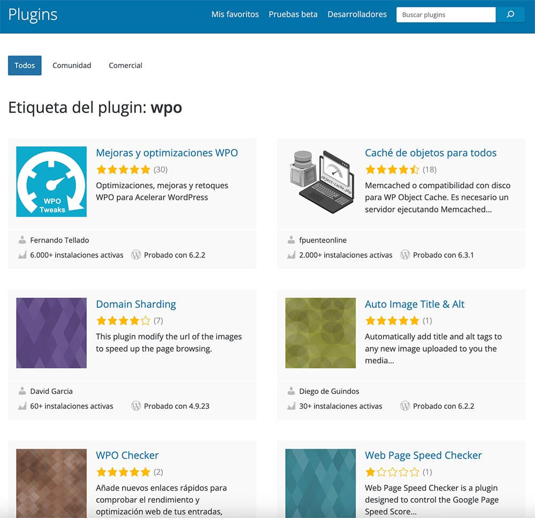Open Mejoras y optimizaciones WPO plugin
Screen dimensions: 535x518
pyautogui.click(x=167, y=153)
